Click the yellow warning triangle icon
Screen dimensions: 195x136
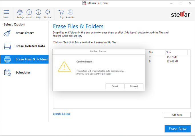click(x=64, y=67)
